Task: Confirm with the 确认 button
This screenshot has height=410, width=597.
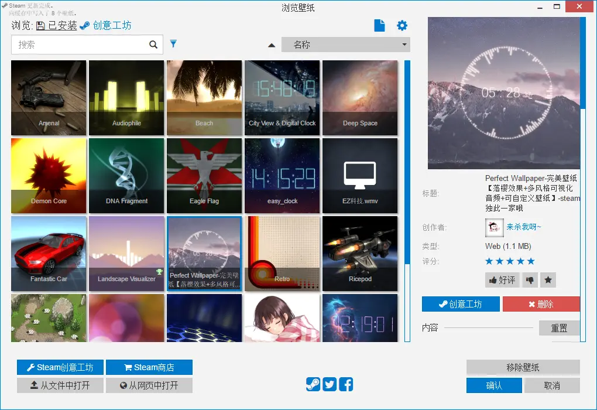Action: click(x=494, y=385)
